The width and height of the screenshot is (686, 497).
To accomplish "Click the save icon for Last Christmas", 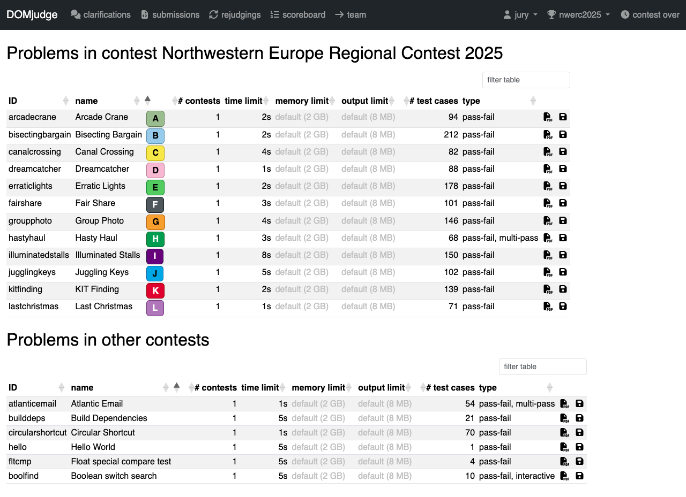I will (x=563, y=306).
